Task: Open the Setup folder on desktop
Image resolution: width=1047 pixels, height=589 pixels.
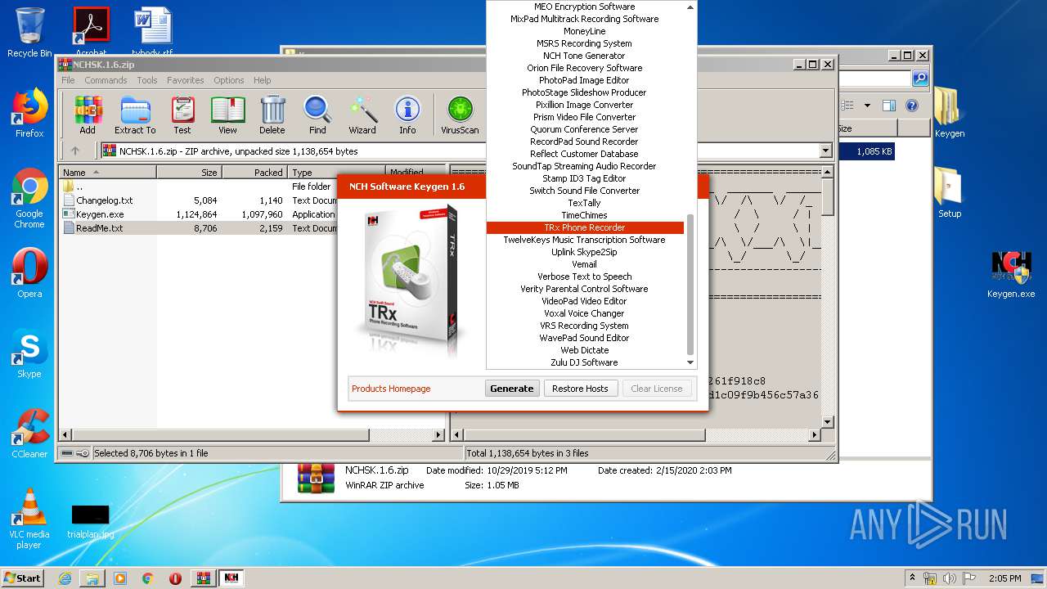Action: pos(949,193)
